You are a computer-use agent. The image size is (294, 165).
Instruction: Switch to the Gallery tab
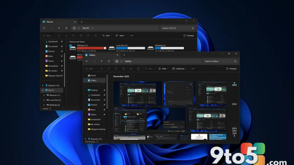coord(102,55)
